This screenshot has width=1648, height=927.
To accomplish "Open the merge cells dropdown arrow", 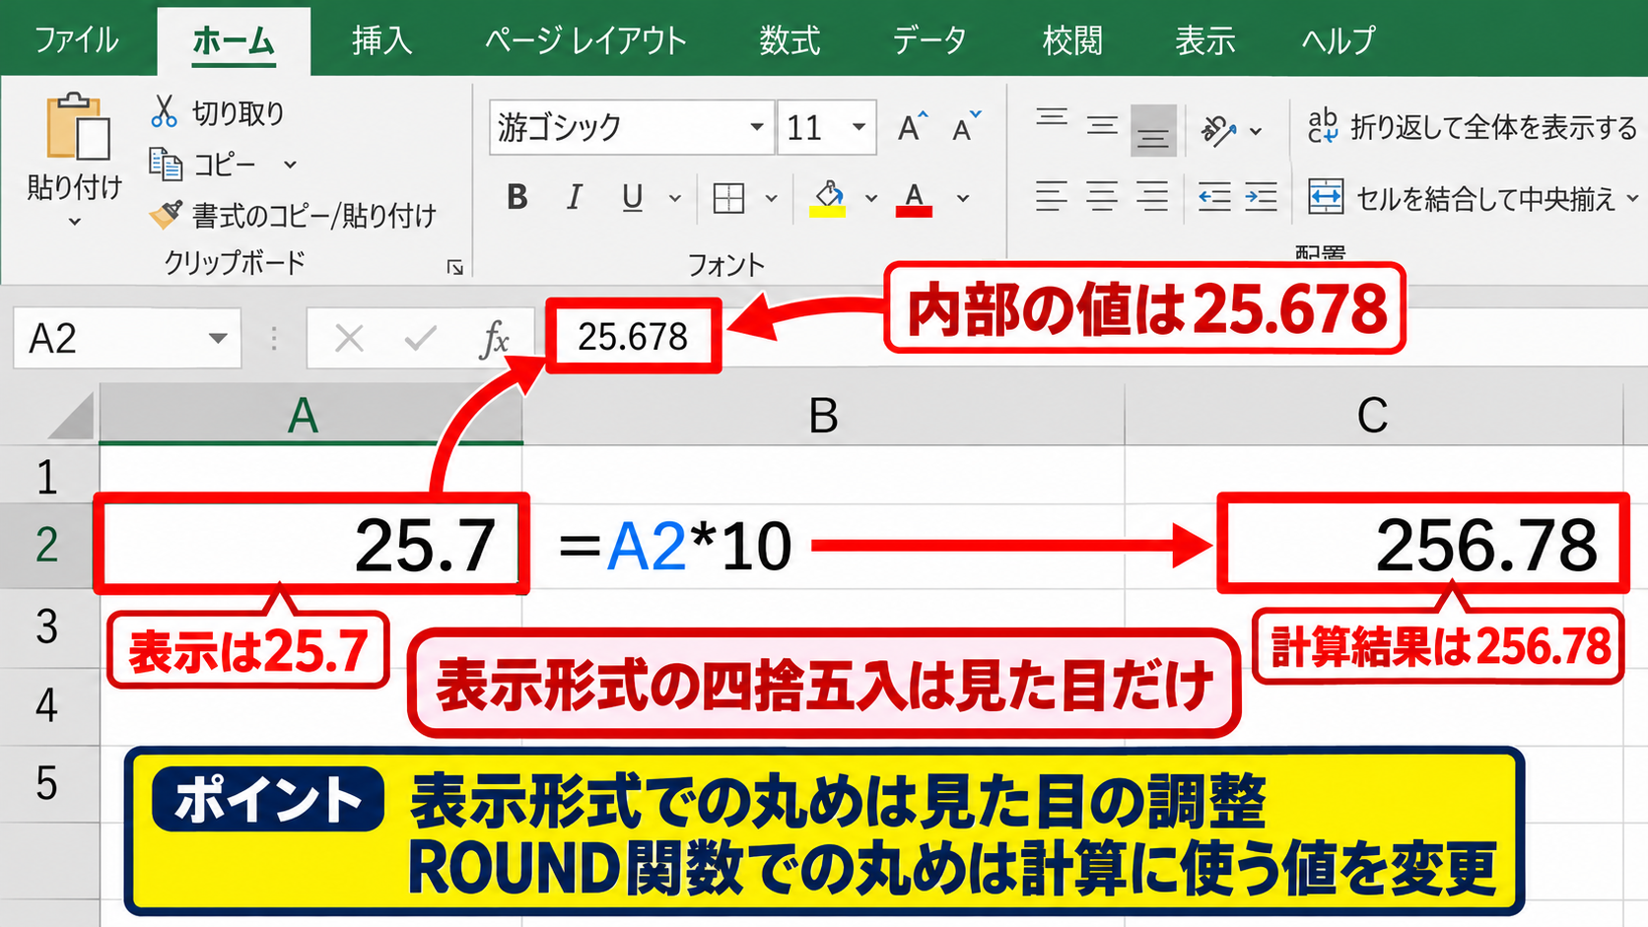I will point(1632,198).
